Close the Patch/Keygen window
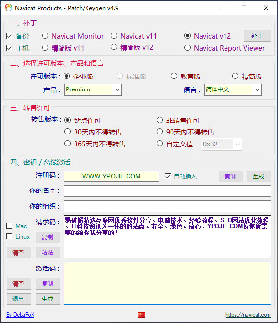The image size is (278, 323). pyautogui.click(x=266, y=8)
